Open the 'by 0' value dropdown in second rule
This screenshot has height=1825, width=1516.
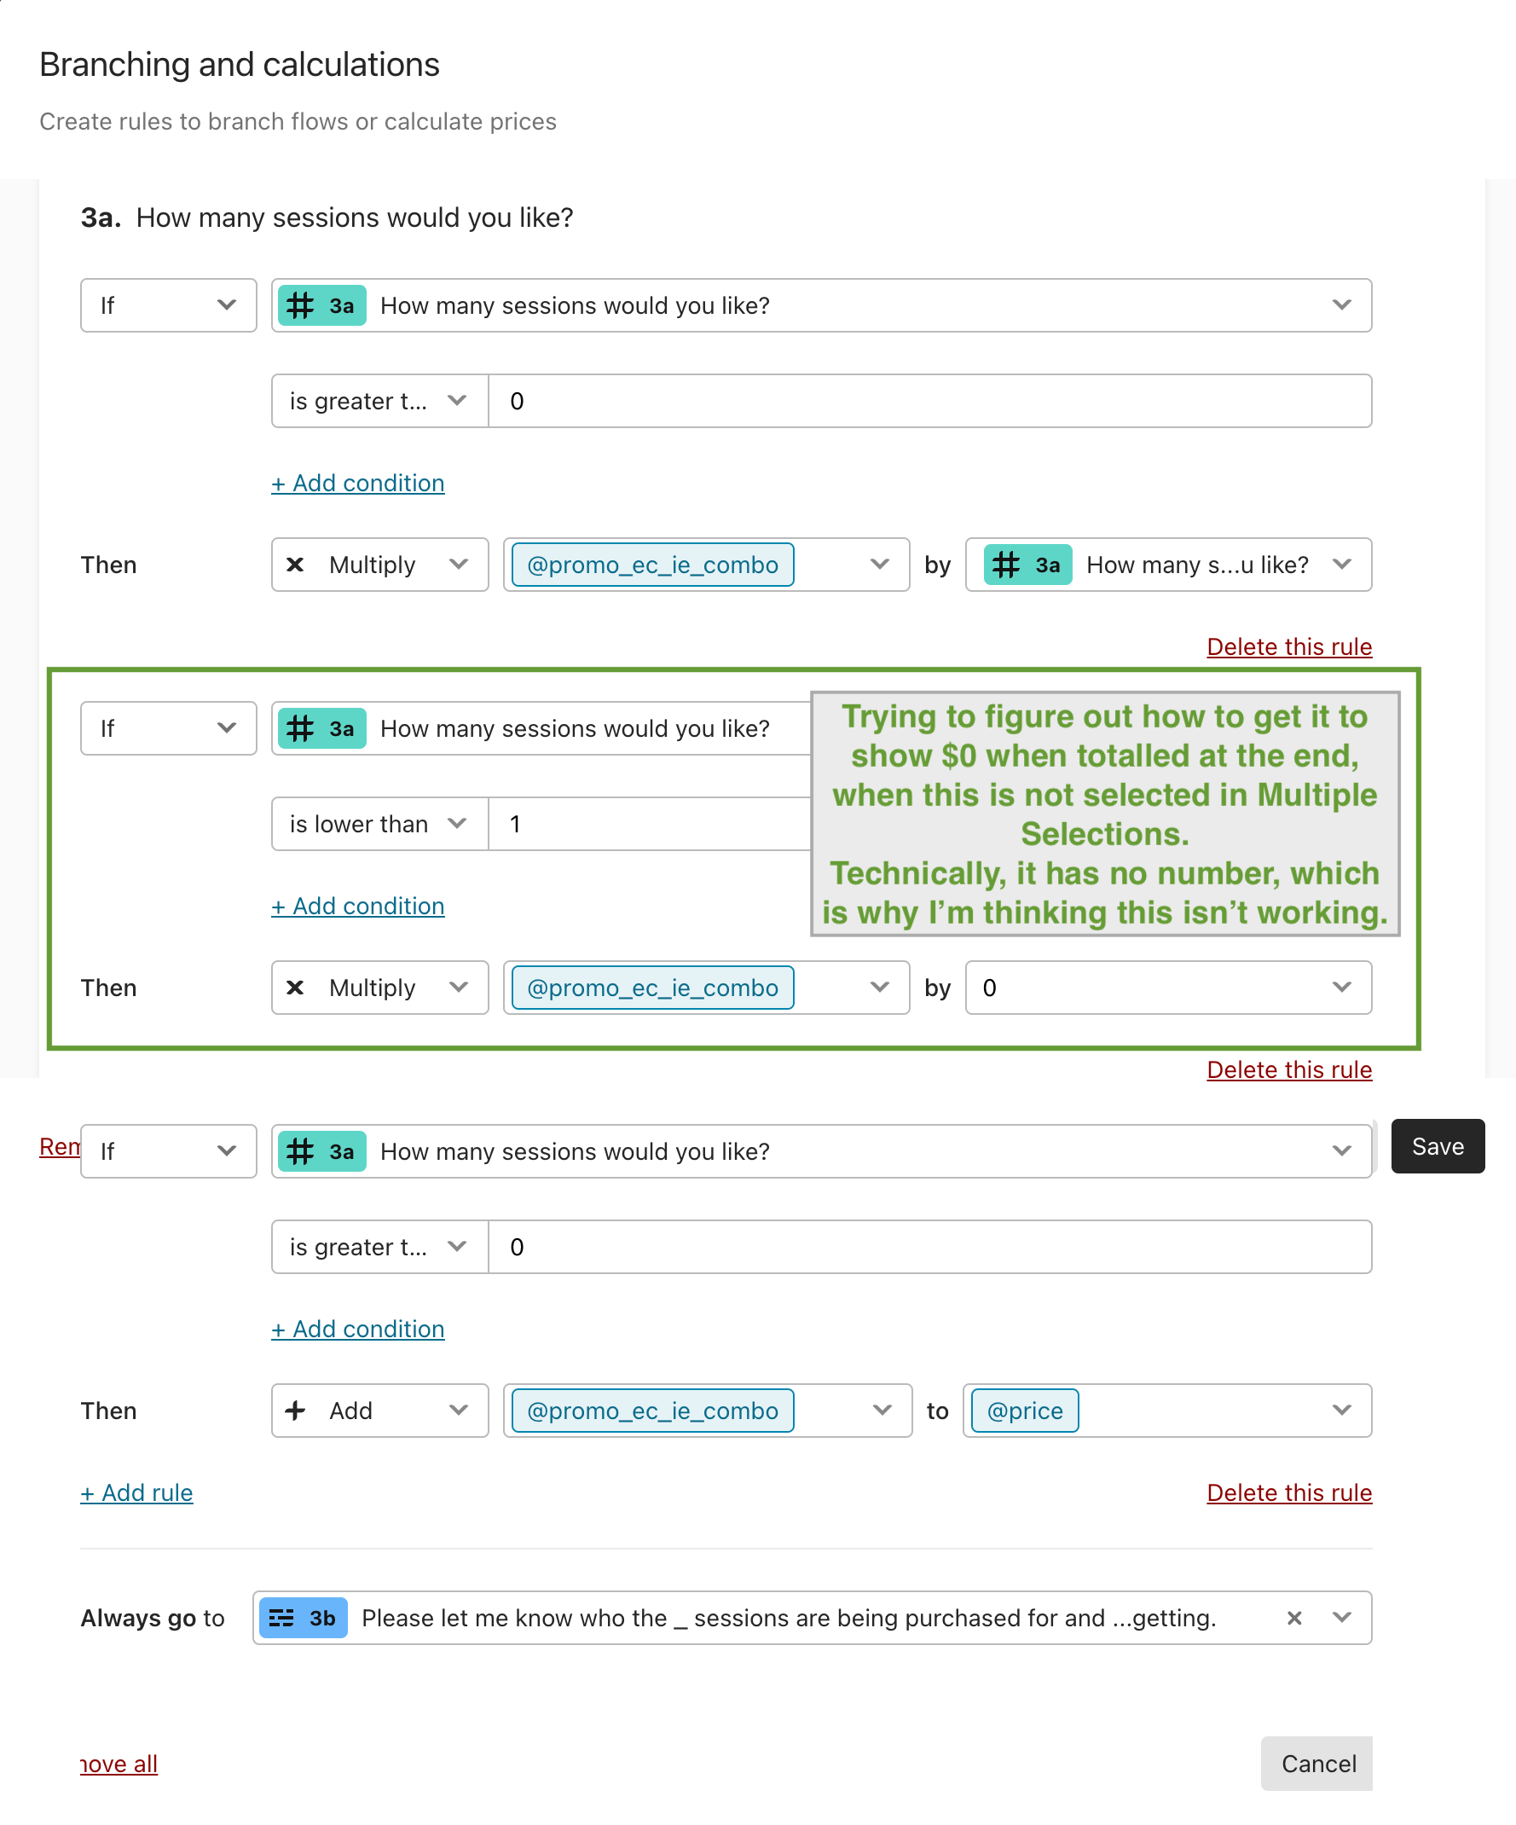pos(1168,988)
